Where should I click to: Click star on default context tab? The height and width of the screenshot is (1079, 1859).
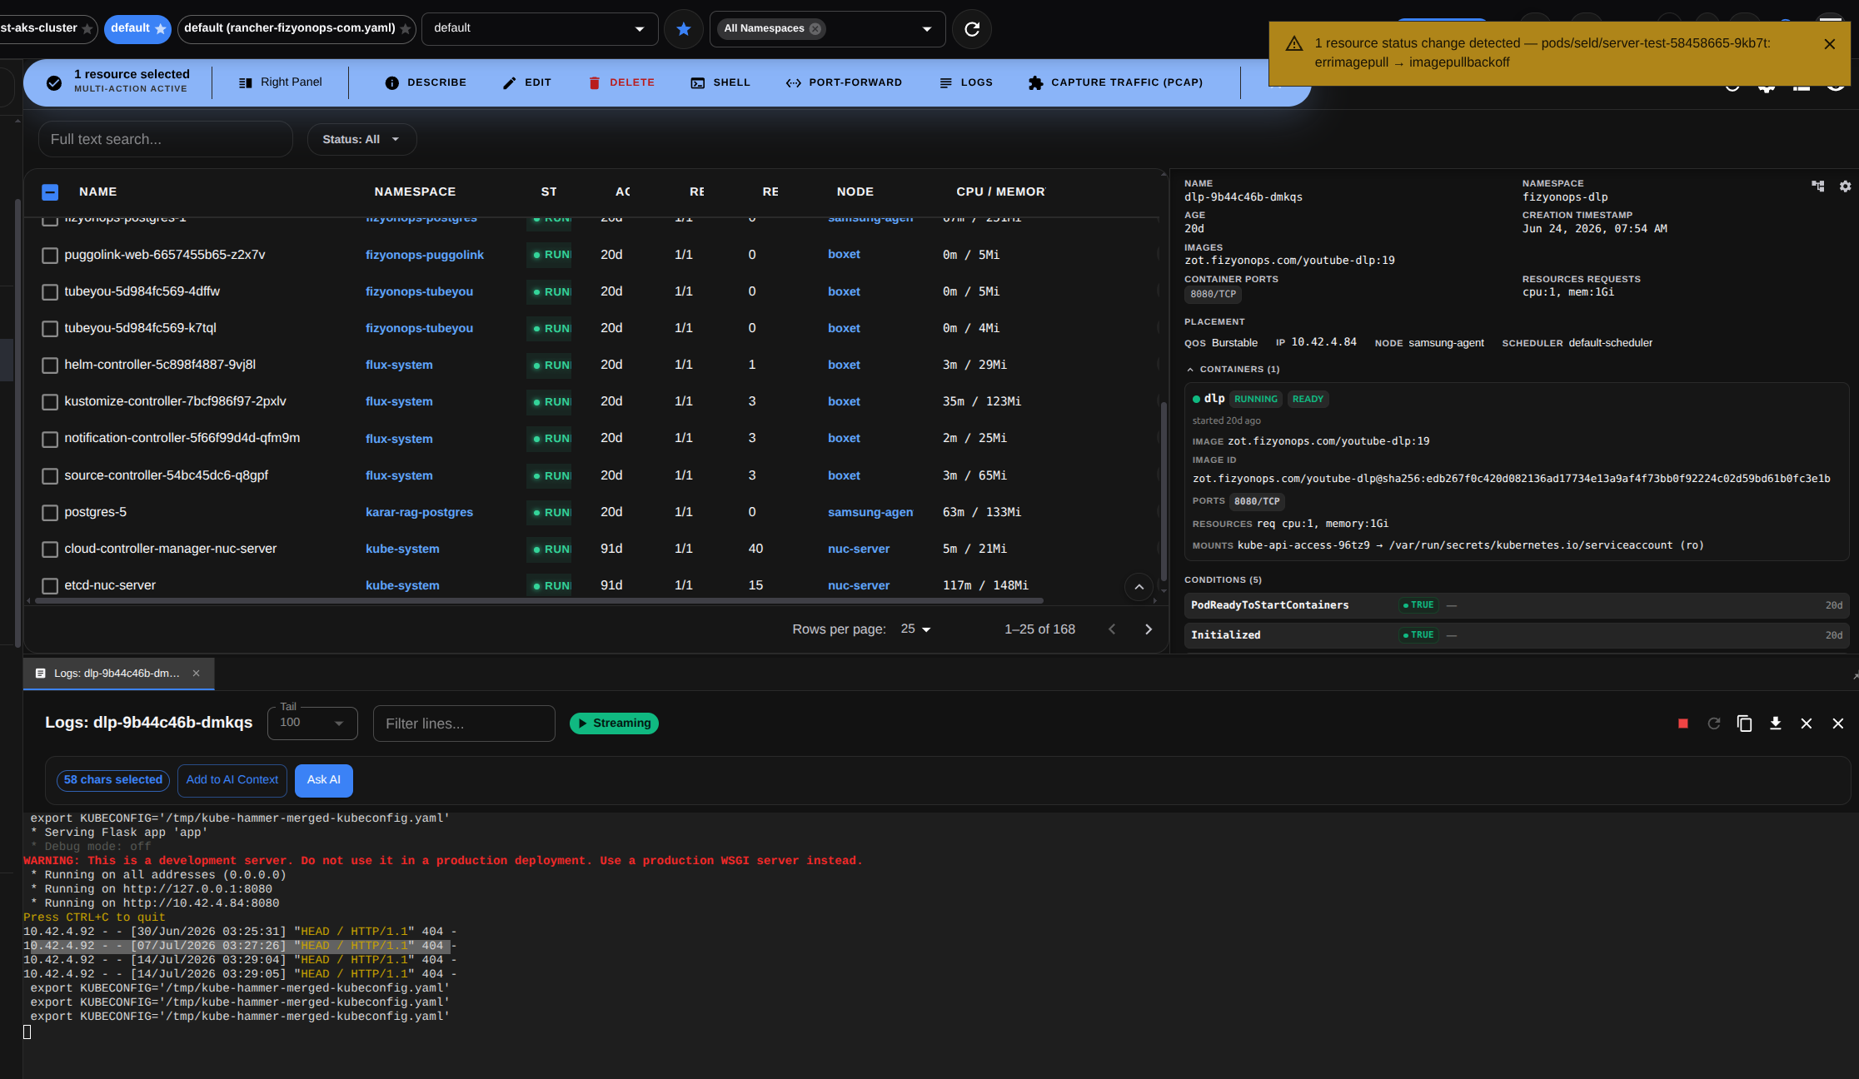tap(160, 29)
